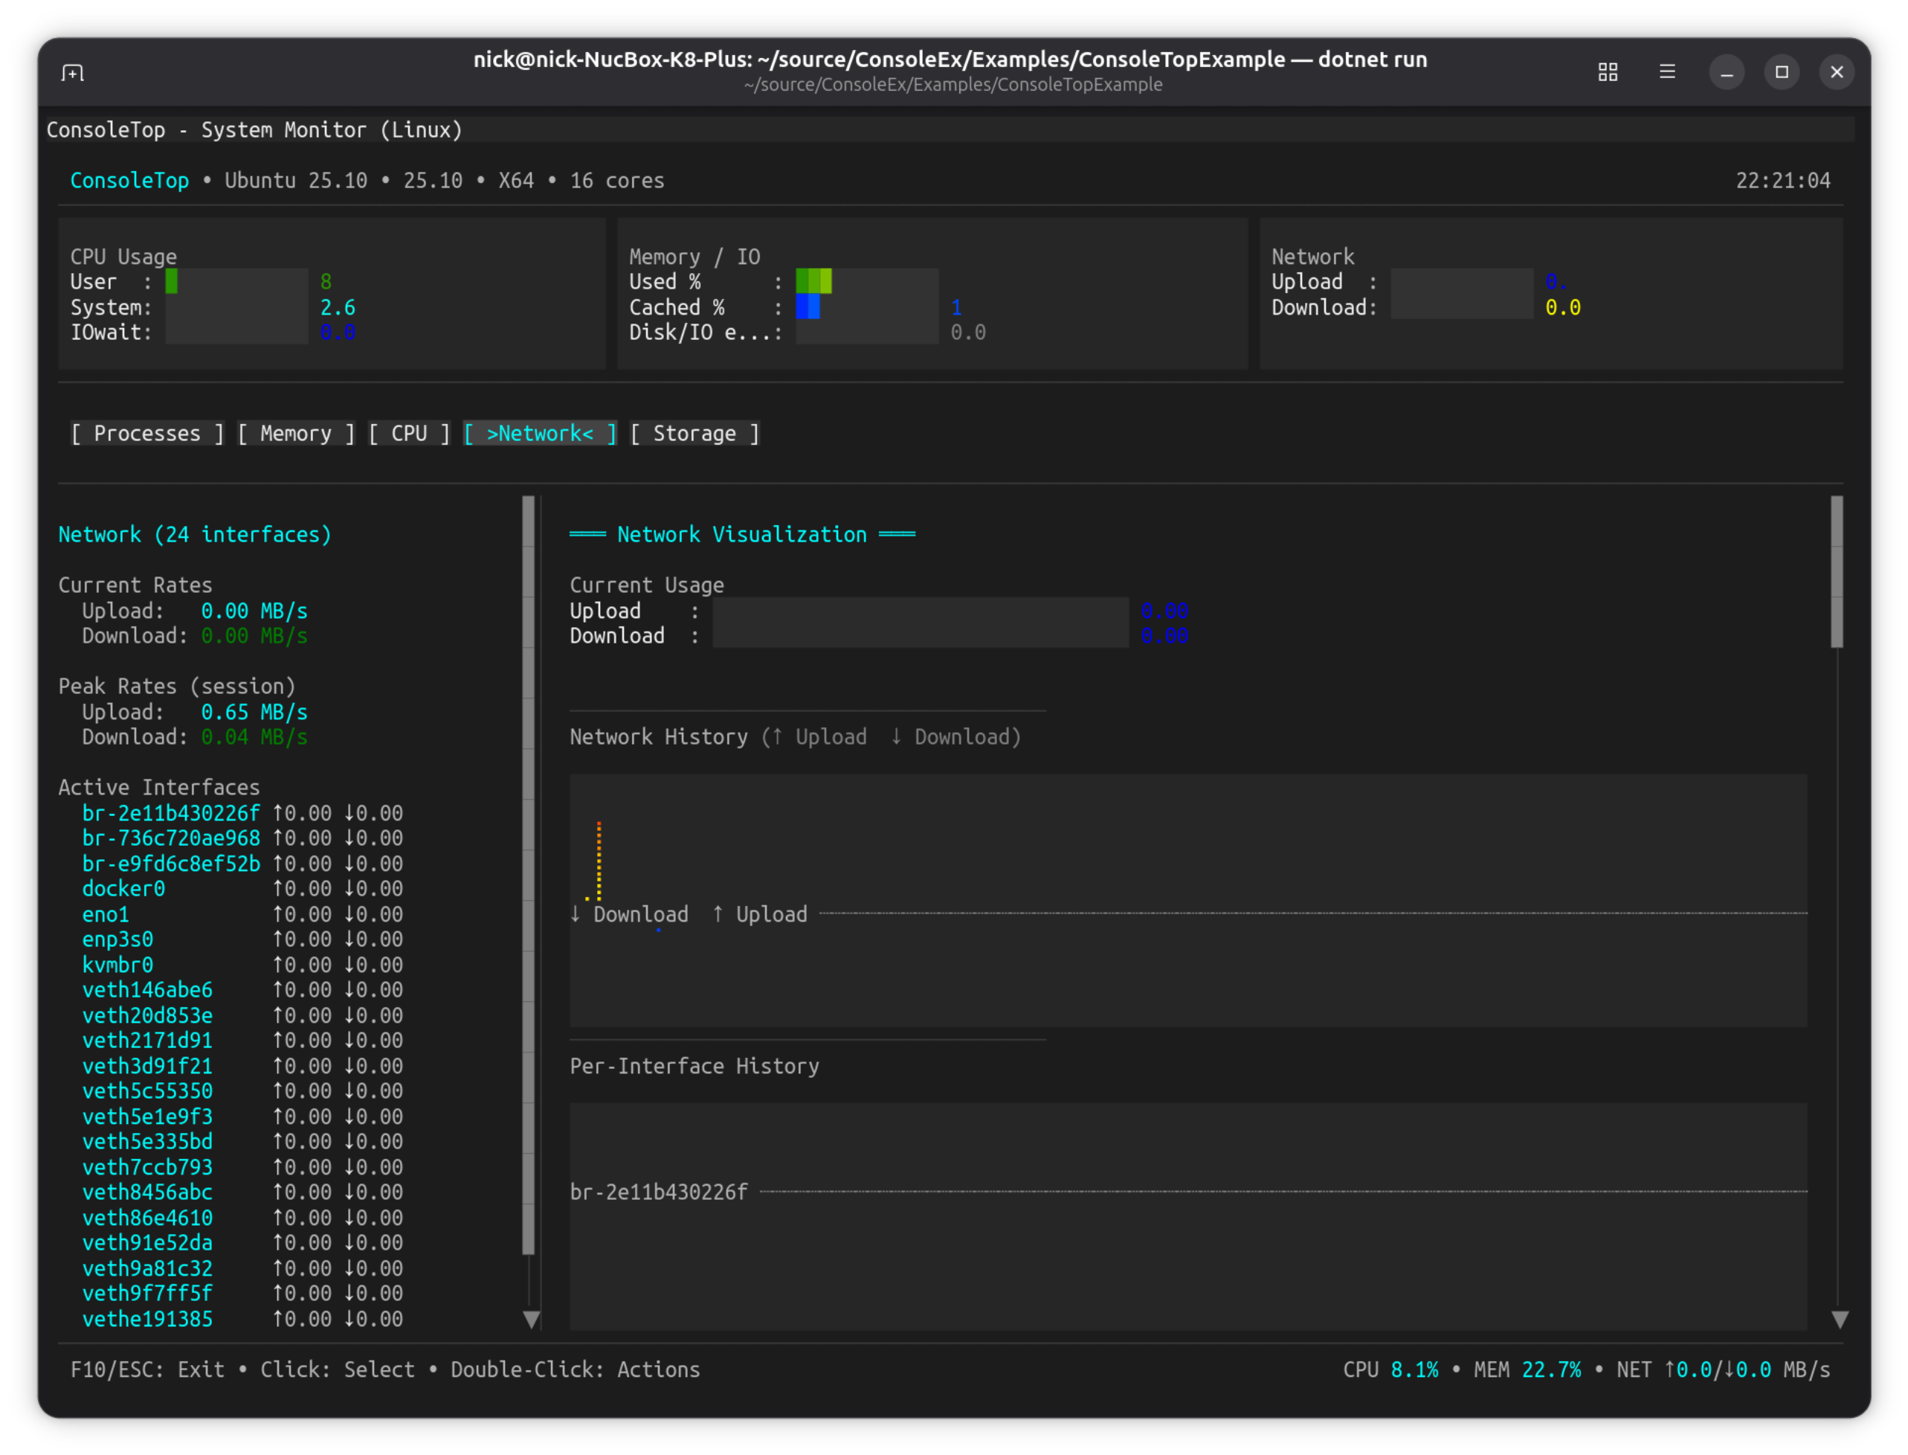Select the Storage tab
The width and height of the screenshot is (1908, 1455).
tap(694, 433)
